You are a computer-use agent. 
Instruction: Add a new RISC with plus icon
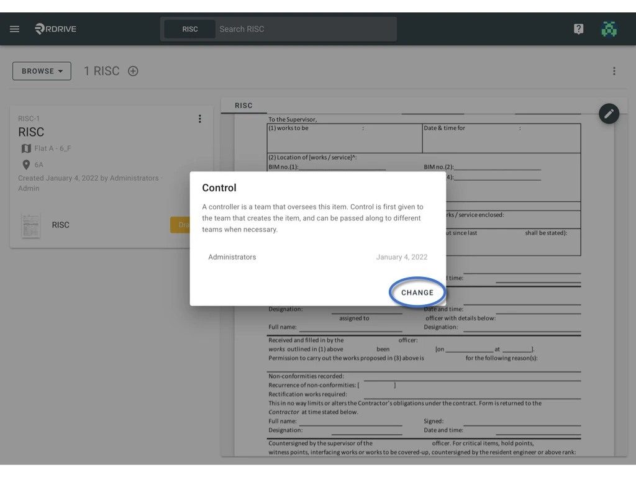point(133,71)
